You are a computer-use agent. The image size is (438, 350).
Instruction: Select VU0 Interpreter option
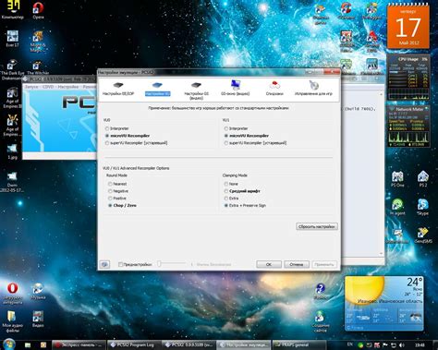coord(116,128)
